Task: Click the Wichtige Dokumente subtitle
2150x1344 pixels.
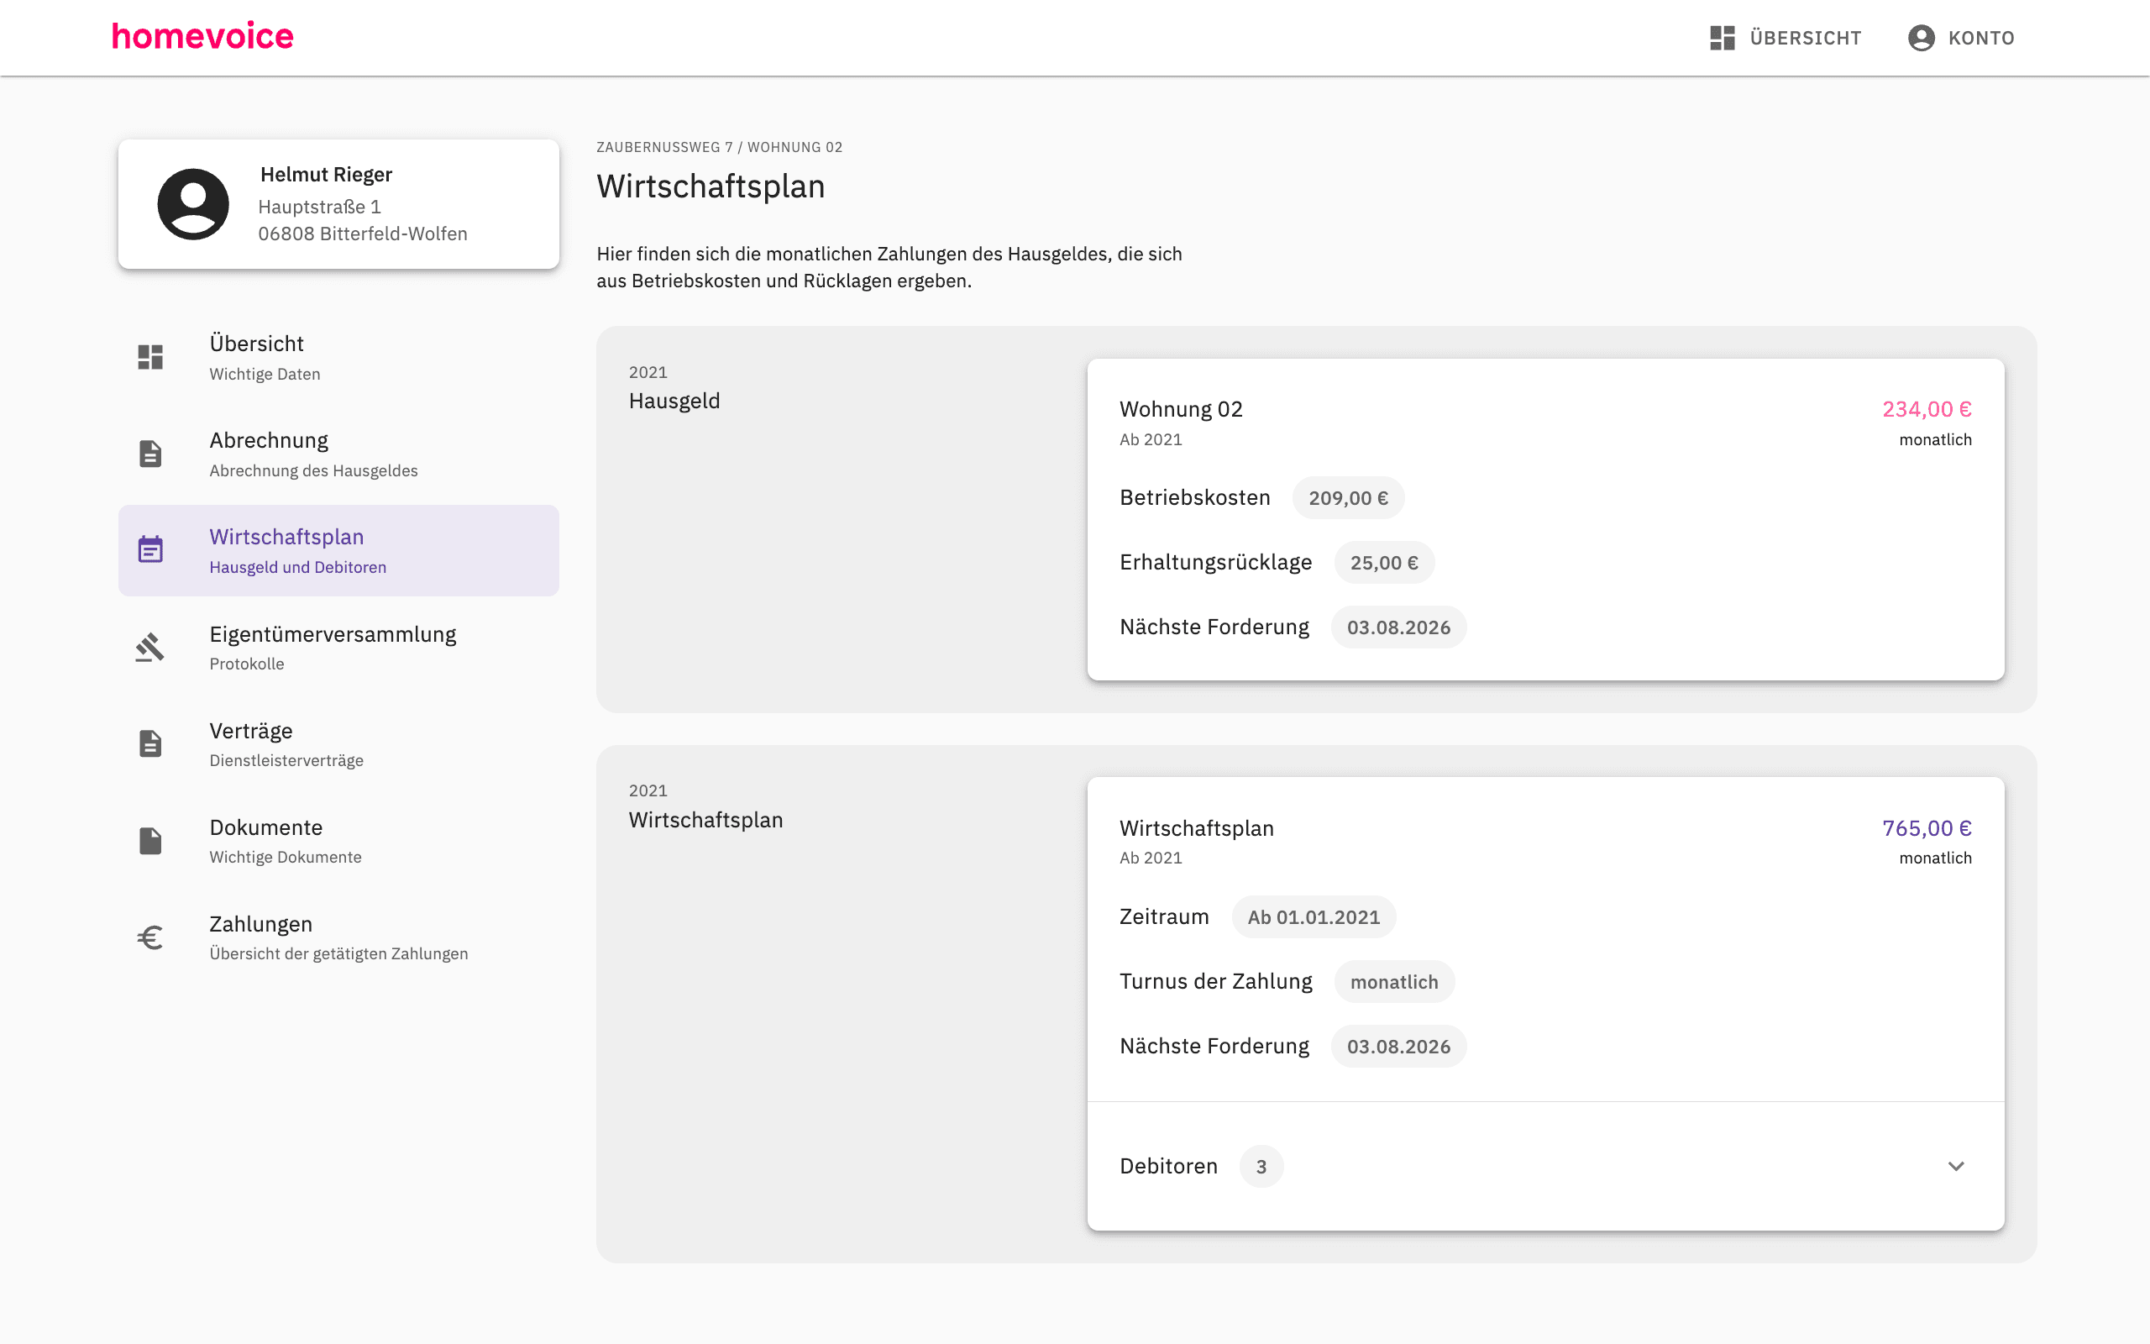Action: (286, 857)
